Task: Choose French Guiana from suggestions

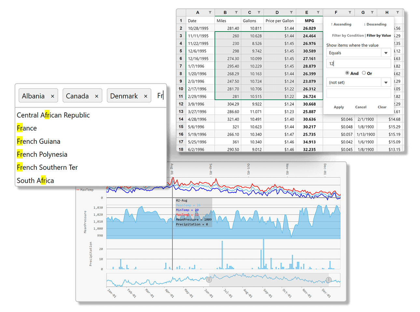Action: tap(38, 141)
